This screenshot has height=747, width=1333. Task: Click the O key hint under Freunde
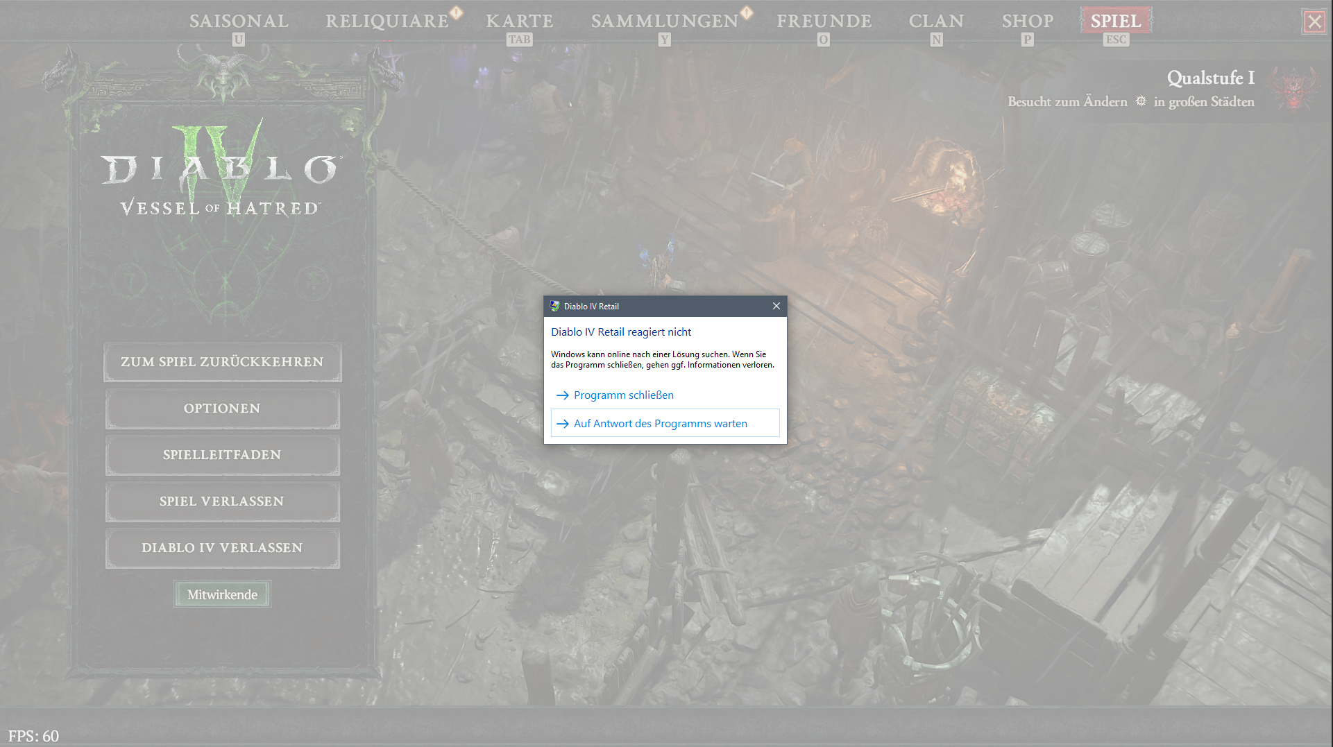click(823, 40)
